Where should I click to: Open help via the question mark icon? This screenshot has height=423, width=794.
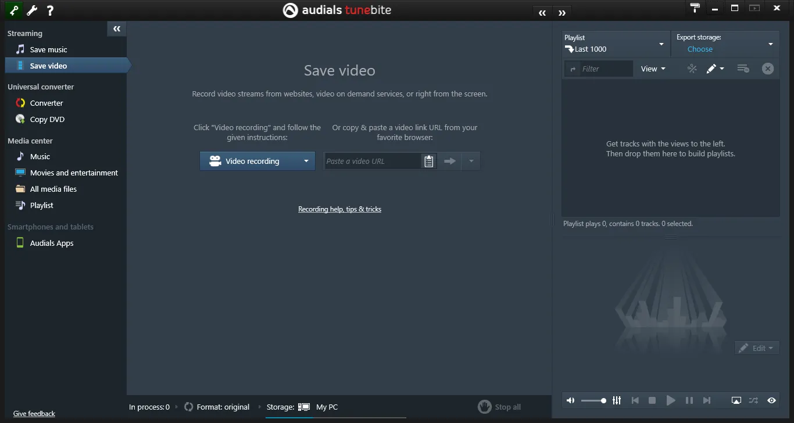pos(50,10)
